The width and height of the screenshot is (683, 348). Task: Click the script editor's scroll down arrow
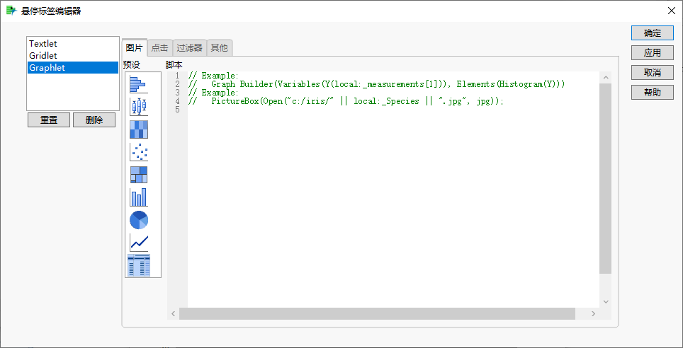click(606, 301)
